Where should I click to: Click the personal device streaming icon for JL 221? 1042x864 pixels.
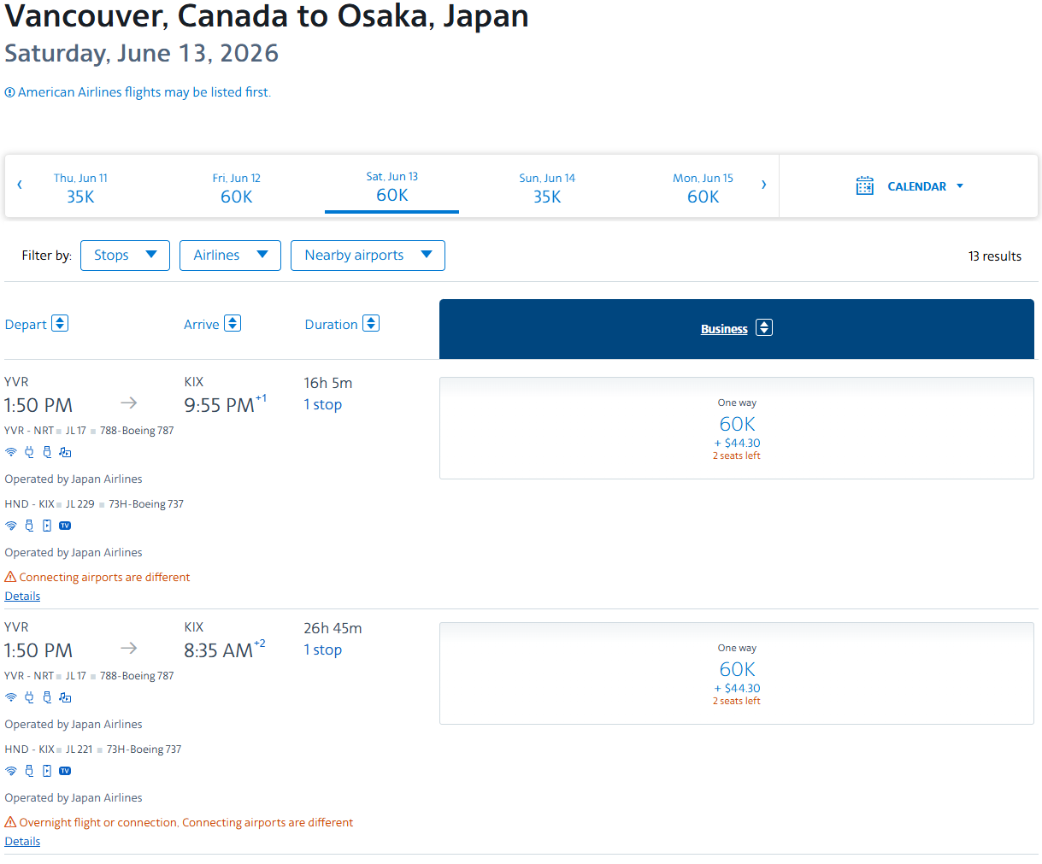click(47, 771)
